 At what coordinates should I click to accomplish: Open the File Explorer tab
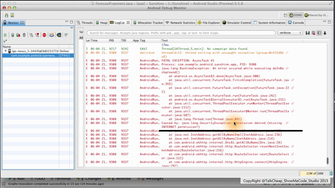coord(209,23)
